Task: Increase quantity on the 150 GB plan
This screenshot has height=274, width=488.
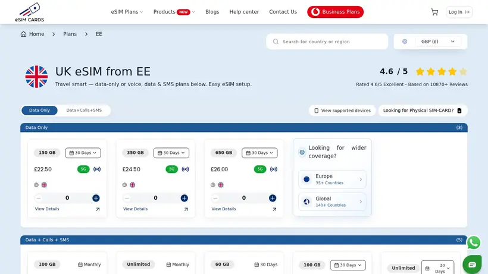Action: pos(96,198)
